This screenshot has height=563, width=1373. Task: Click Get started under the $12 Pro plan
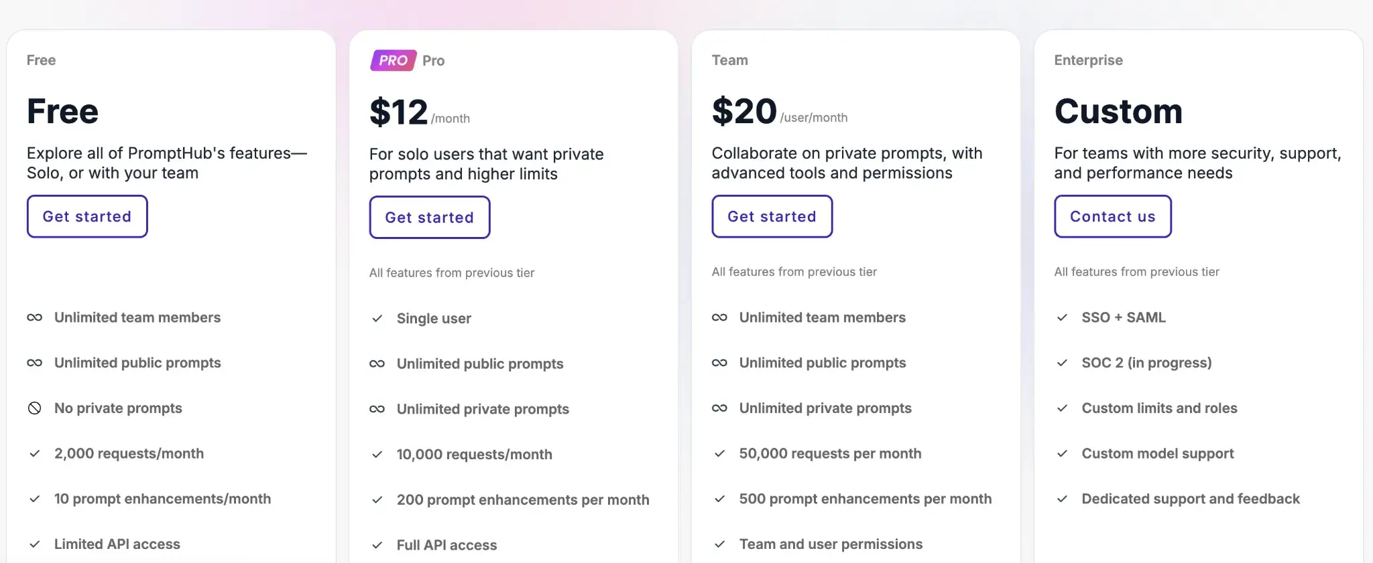coord(429,218)
